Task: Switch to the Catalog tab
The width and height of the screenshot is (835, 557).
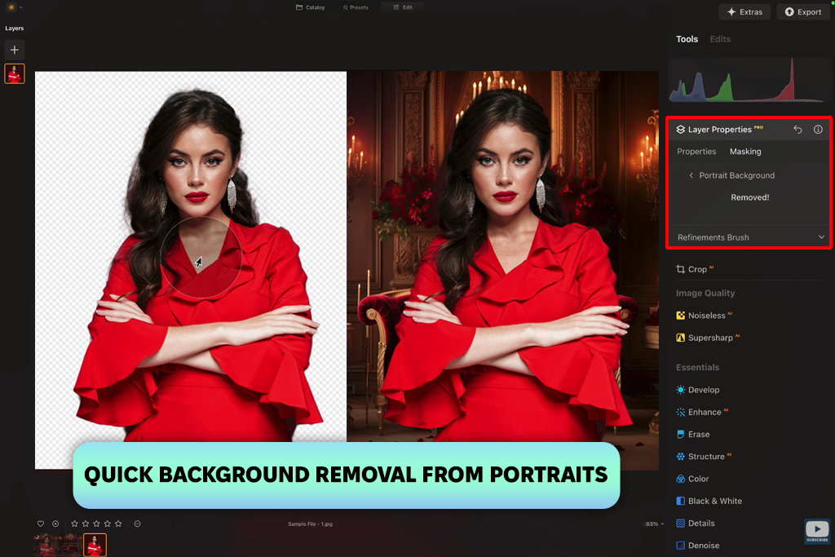Action: click(x=311, y=7)
